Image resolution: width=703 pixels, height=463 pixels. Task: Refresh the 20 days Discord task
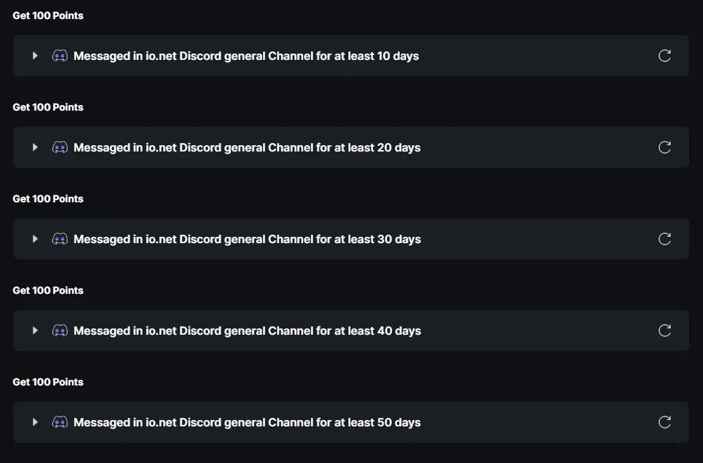[664, 147]
